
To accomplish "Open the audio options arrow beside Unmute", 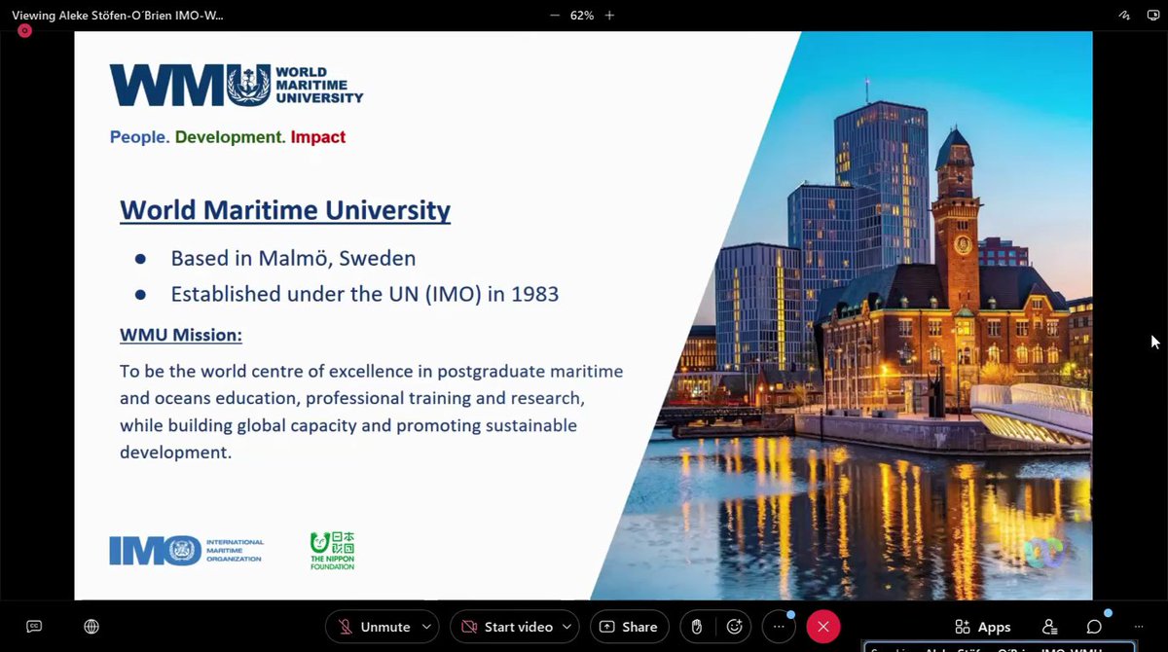I will 426,627.
